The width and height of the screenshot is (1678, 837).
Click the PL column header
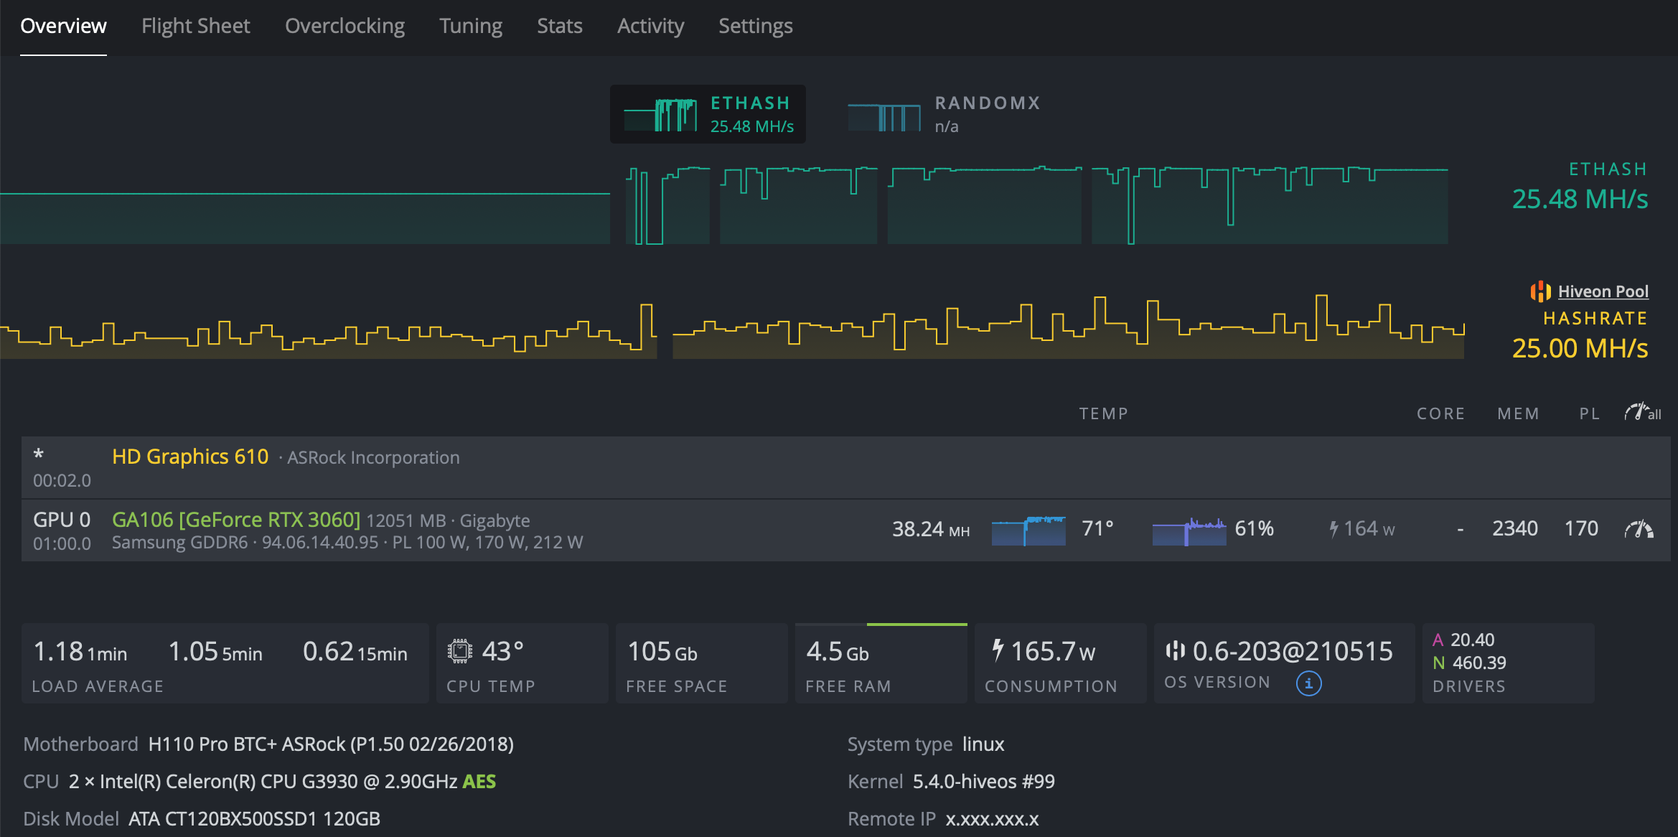1589,413
